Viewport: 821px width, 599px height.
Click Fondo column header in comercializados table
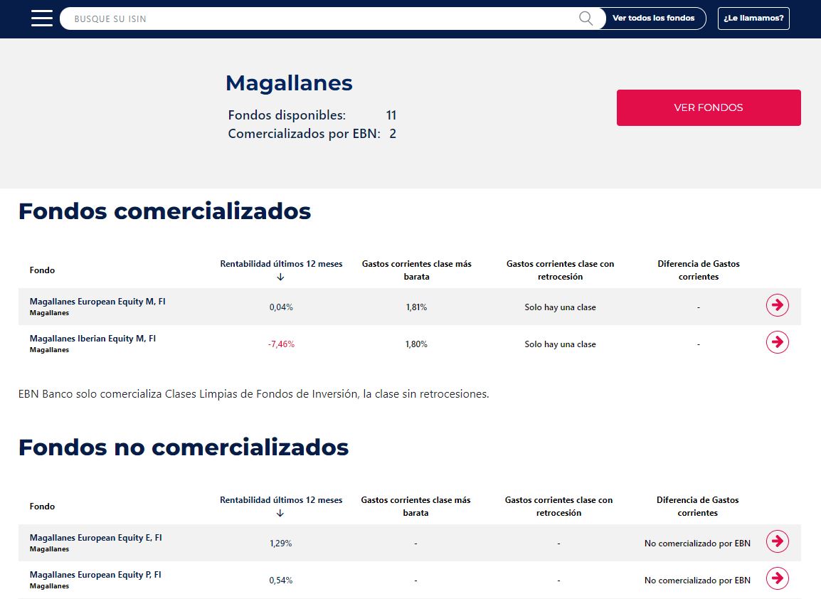click(x=43, y=270)
